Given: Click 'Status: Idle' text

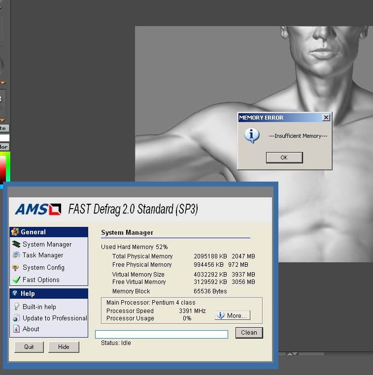Looking at the screenshot, I should click(116, 343).
